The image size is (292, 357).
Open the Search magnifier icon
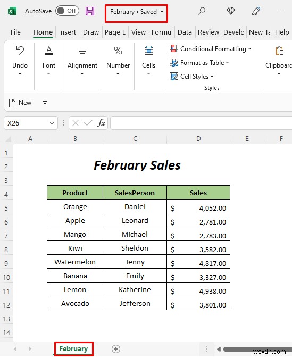point(202,11)
